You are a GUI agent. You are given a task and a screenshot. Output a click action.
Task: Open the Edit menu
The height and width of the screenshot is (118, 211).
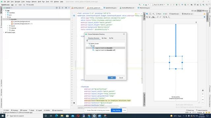tap(8, 2)
